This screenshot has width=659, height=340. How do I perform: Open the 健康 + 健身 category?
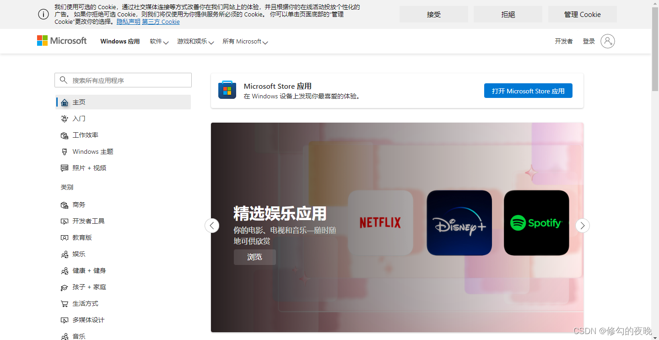124,270
